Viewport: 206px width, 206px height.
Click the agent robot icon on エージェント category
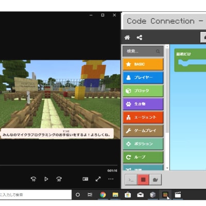[x=128, y=117]
